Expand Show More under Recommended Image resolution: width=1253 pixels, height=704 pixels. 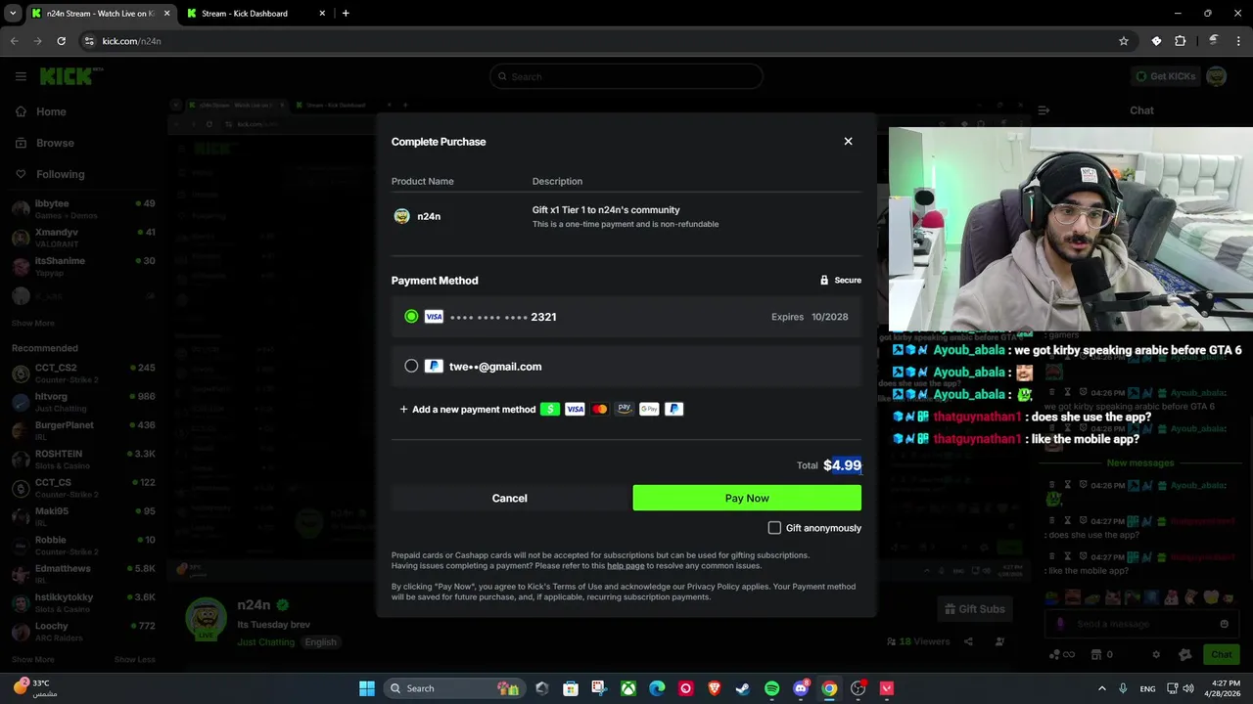coord(33,660)
